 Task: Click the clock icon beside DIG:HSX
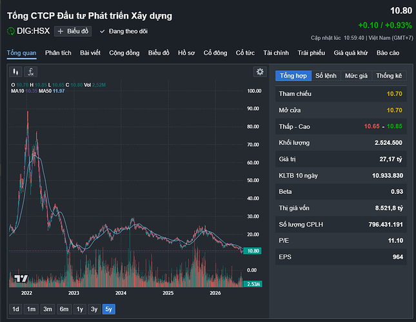click(10, 32)
